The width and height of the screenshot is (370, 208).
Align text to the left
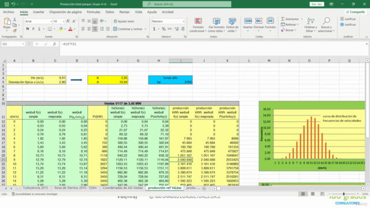click(x=83, y=29)
